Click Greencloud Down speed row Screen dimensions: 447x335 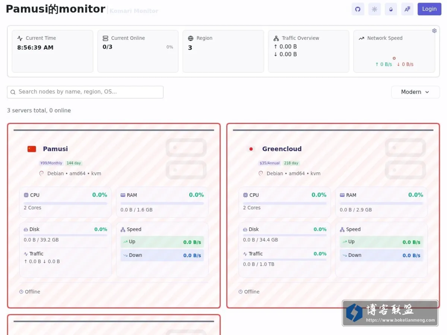tap(381, 255)
